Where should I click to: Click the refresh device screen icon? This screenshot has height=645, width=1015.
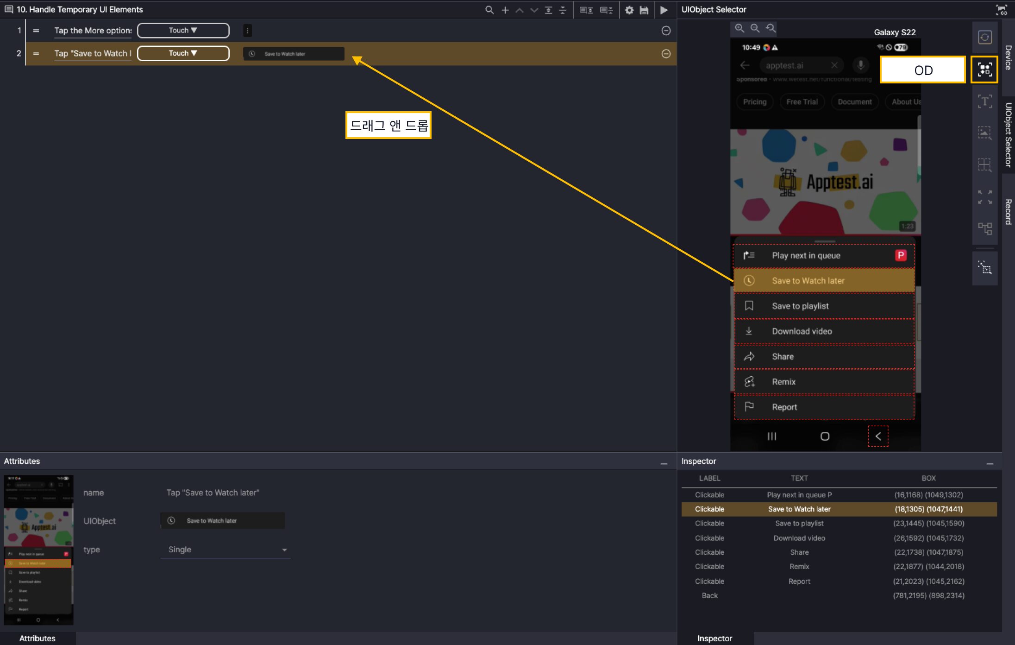point(984,37)
